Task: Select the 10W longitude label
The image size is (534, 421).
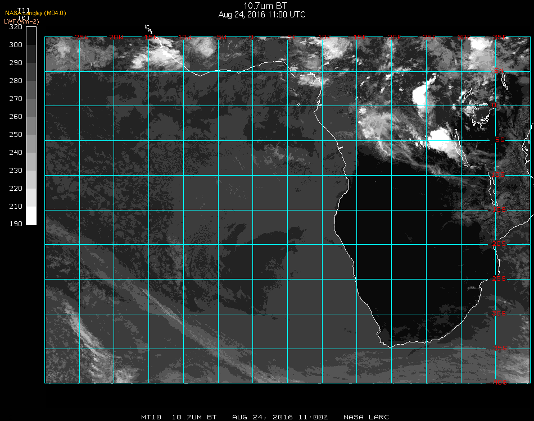Action: coord(185,37)
